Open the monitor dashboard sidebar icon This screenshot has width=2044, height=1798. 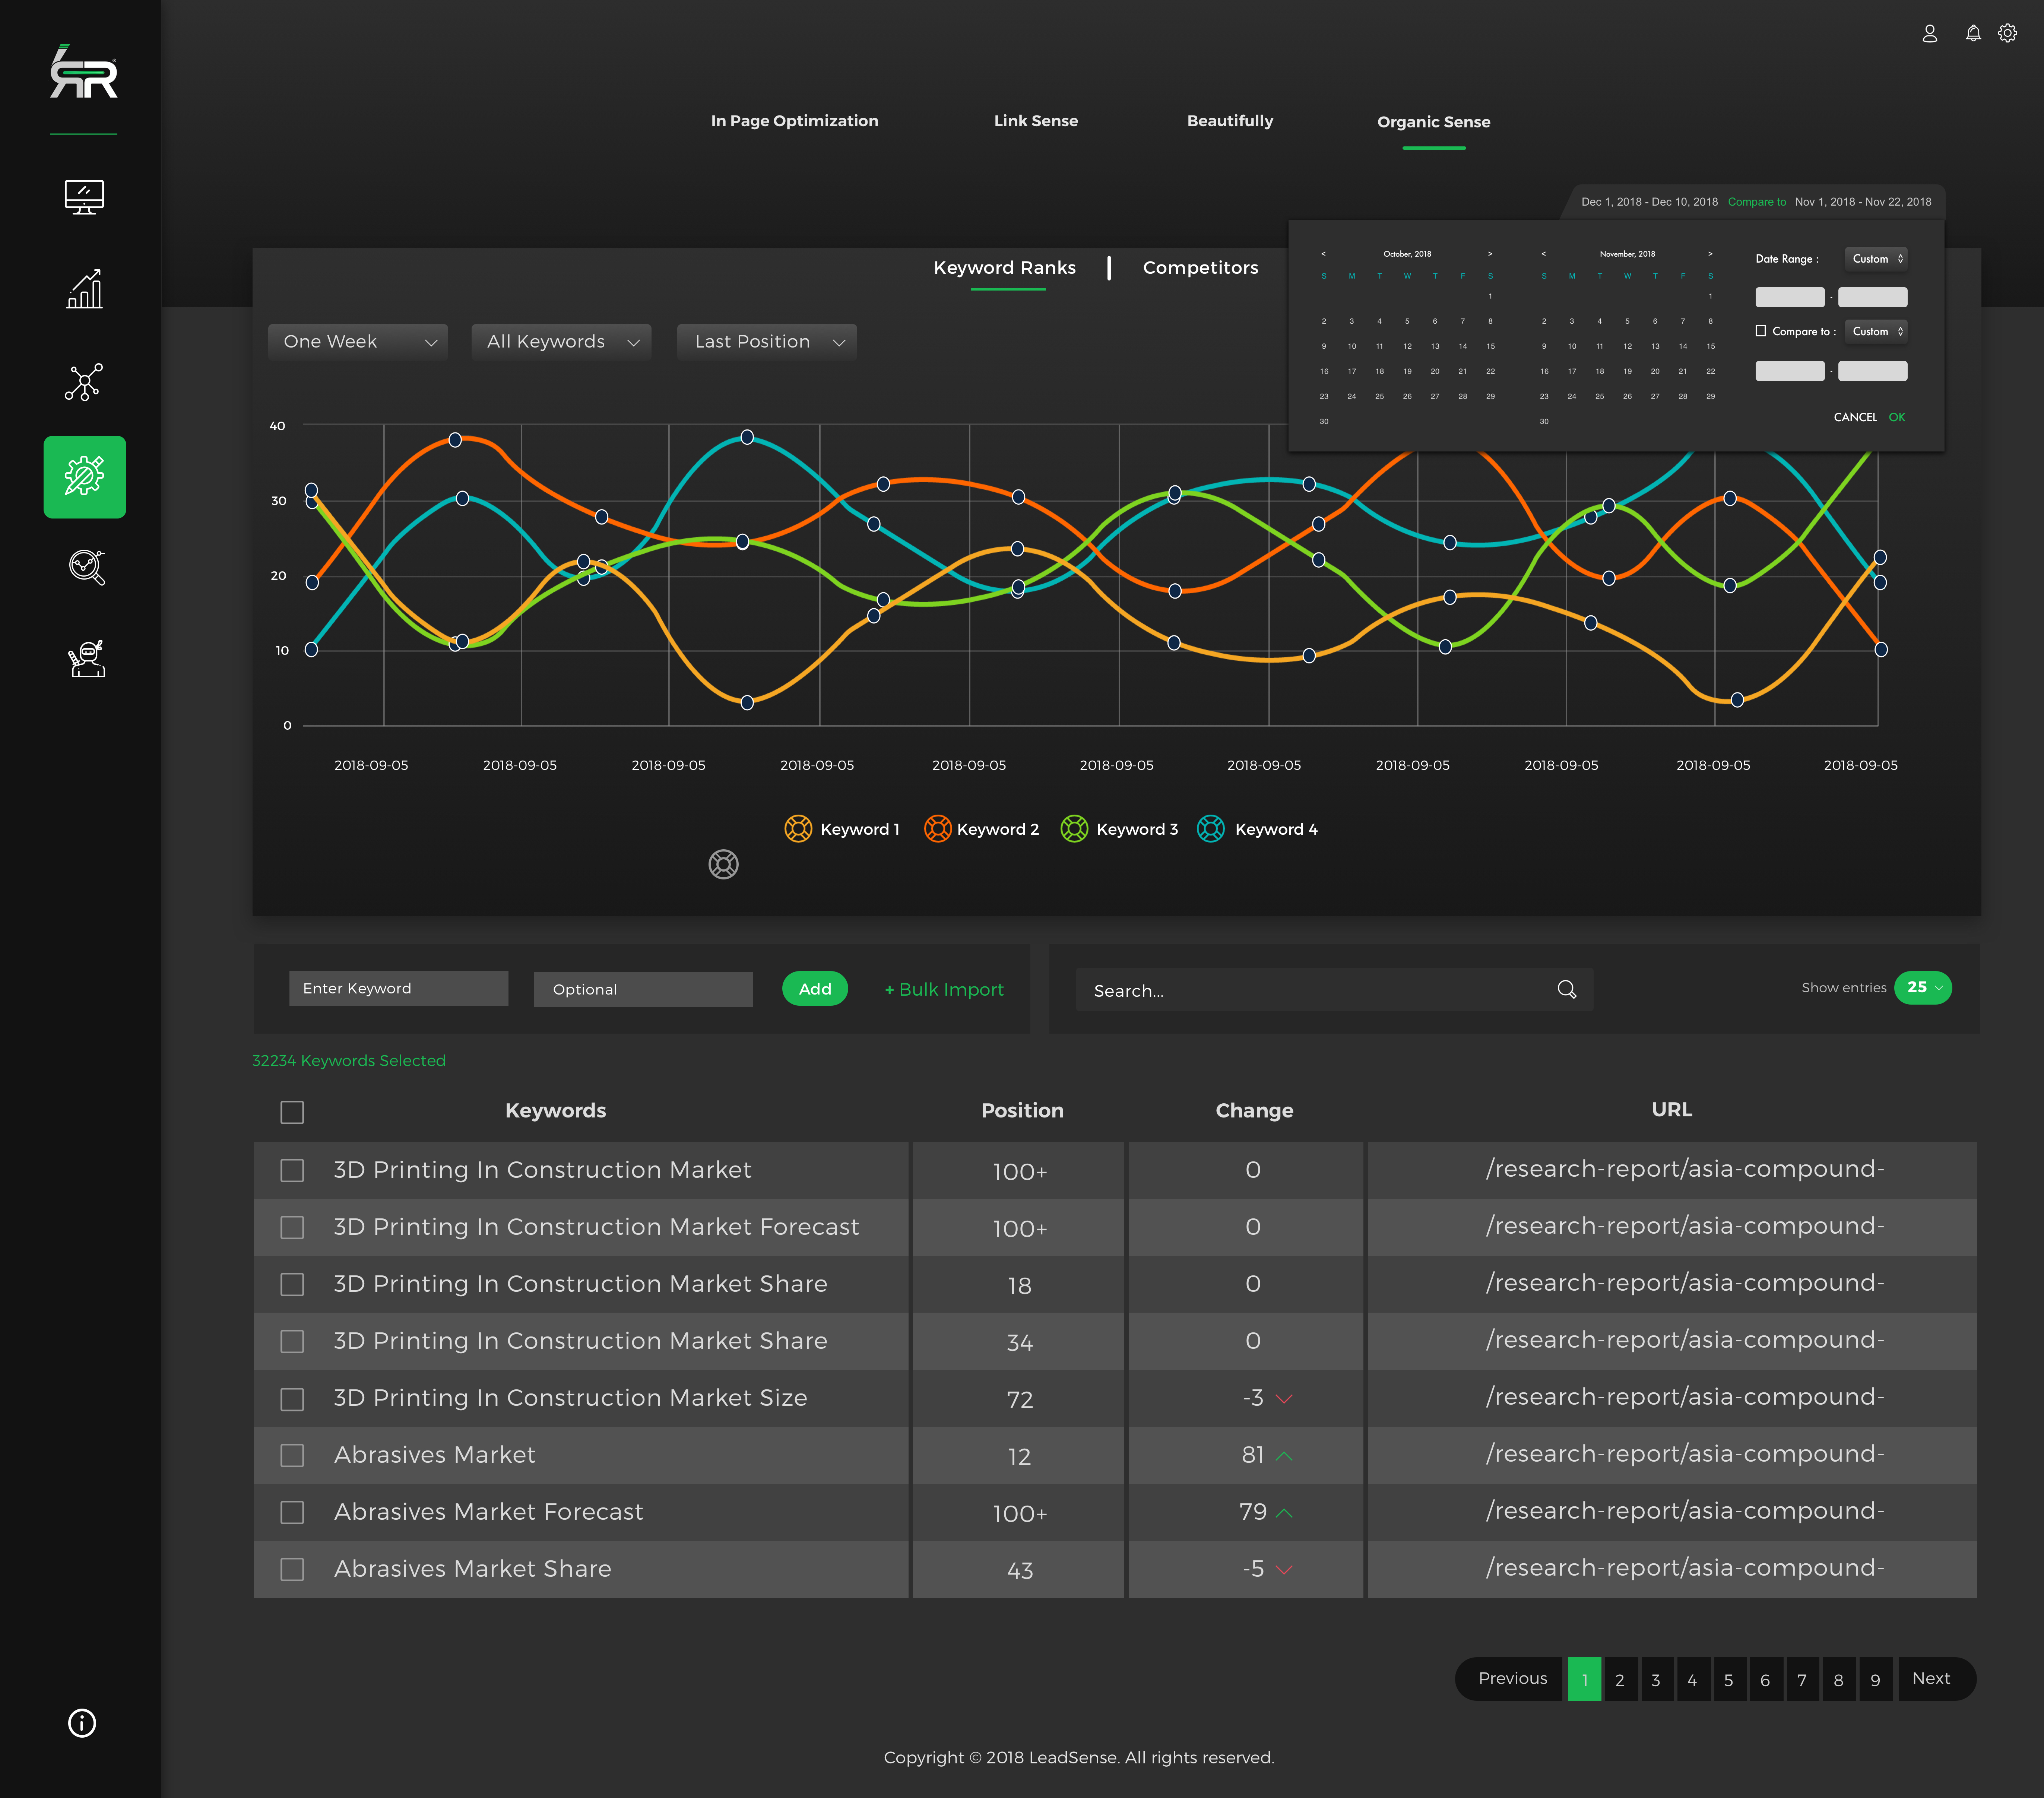[x=84, y=197]
